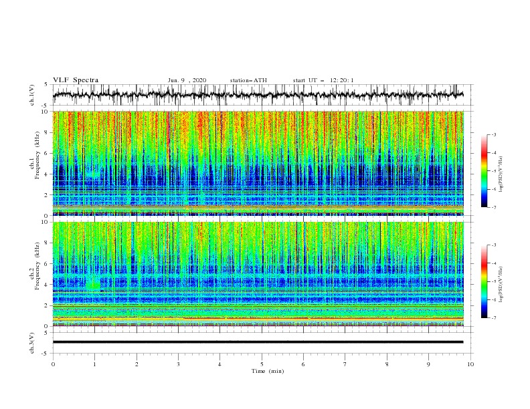
Task: Click the "-3" tick on the upper colorbar
Action: 494,134
